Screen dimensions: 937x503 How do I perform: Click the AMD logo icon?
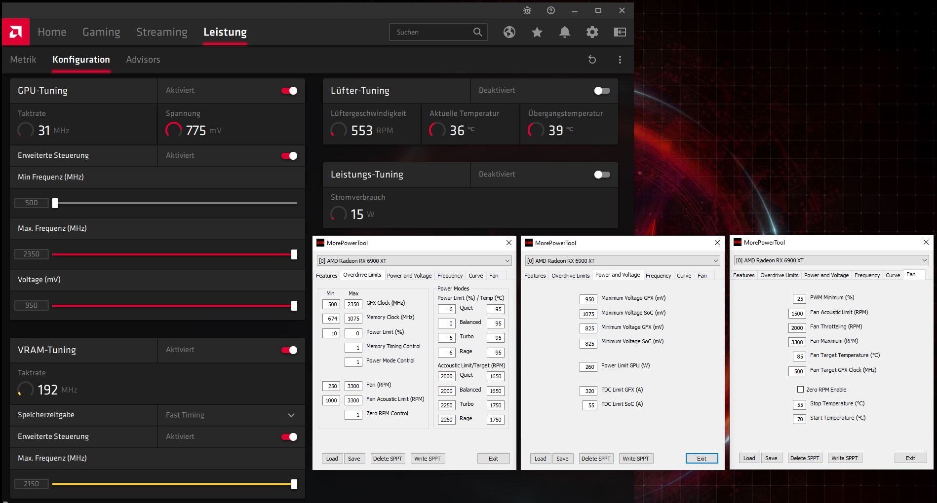point(16,32)
